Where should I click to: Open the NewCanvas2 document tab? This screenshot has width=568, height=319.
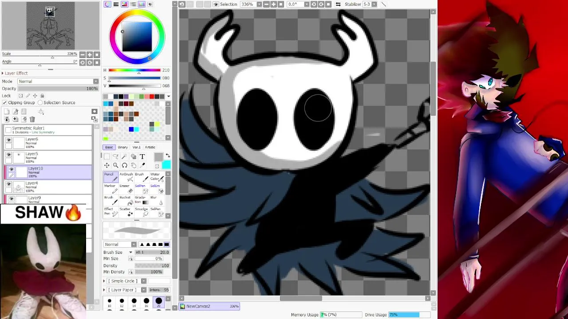(210, 306)
